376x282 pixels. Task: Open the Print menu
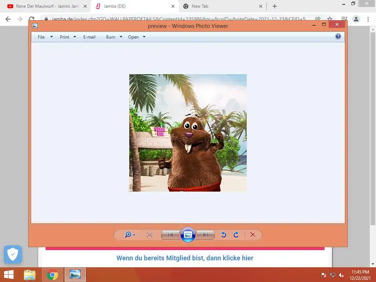[65, 37]
